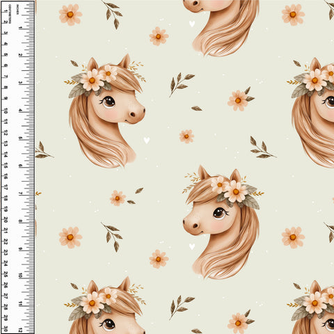Click the 25 centimeter number on the ruler
334x334 pixels.
(x=6, y=274)
